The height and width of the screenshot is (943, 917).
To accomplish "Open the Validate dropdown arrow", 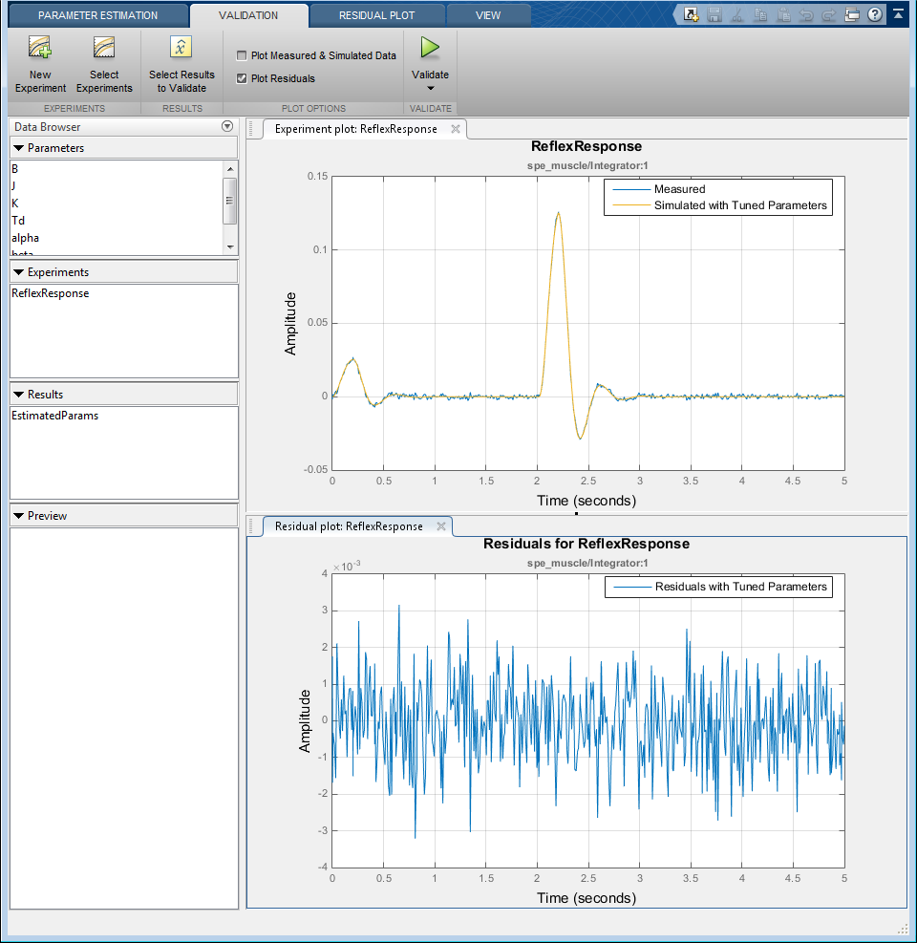I will point(430,89).
